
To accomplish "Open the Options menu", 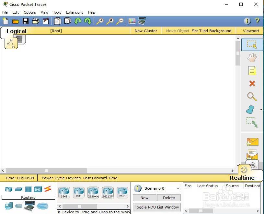I will [x=29, y=12].
